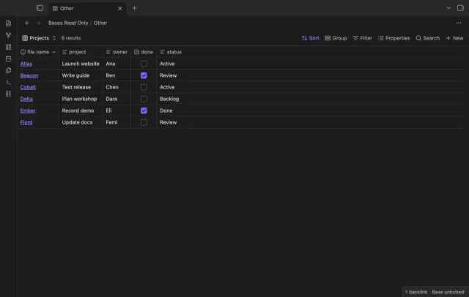This screenshot has height=297, width=469.
Task: Open the Properties menu
Action: coord(394,38)
